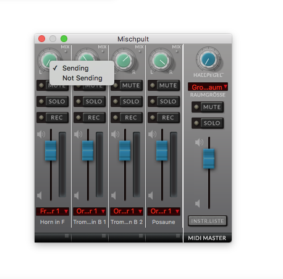Open the Gro...aum room size dropdown
Viewport: 283px width, 279px height.
pos(208,87)
